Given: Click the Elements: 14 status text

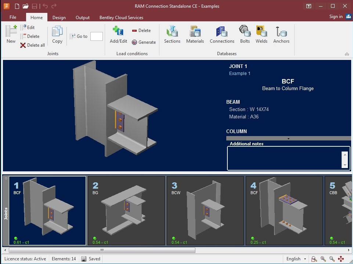Looking at the screenshot, I should 64,259.
